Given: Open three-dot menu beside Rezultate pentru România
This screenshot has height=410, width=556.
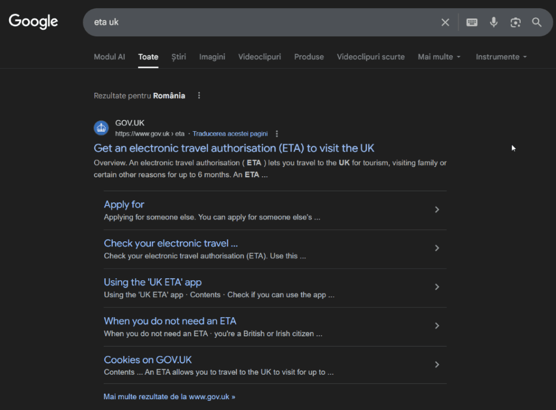Looking at the screenshot, I should point(199,95).
